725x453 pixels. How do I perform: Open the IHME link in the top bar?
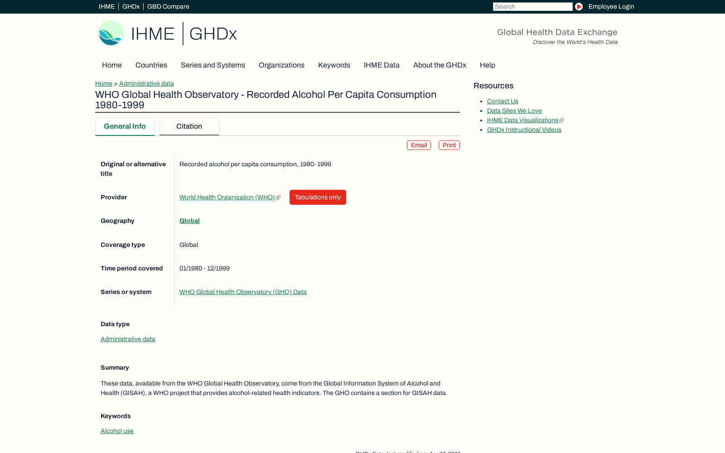(106, 6)
